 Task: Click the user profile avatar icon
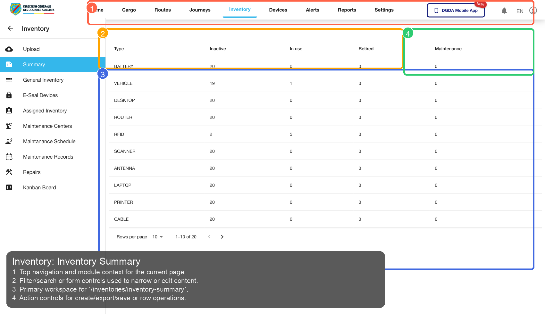coord(533,10)
